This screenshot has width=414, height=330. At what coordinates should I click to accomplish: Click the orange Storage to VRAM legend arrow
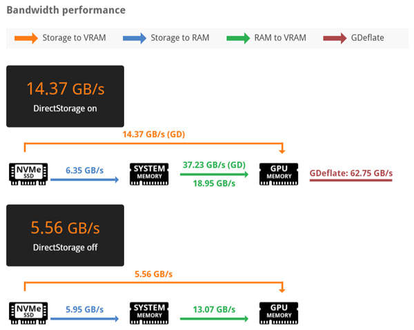click(25, 38)
